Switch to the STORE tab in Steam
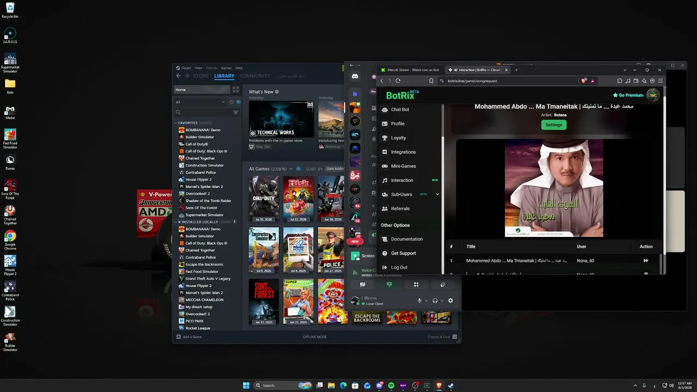 click(200, 76)
